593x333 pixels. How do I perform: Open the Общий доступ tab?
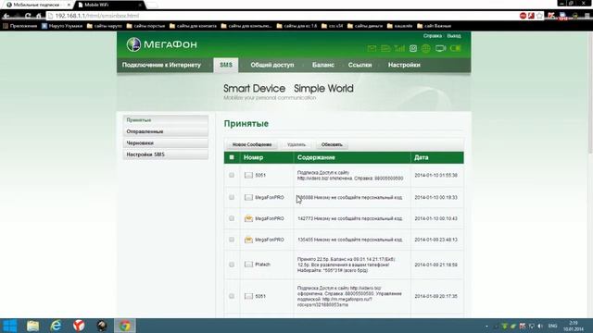pos(272,65)
